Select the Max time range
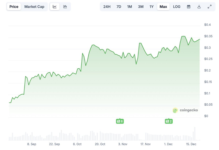 (x=163, y=7)
